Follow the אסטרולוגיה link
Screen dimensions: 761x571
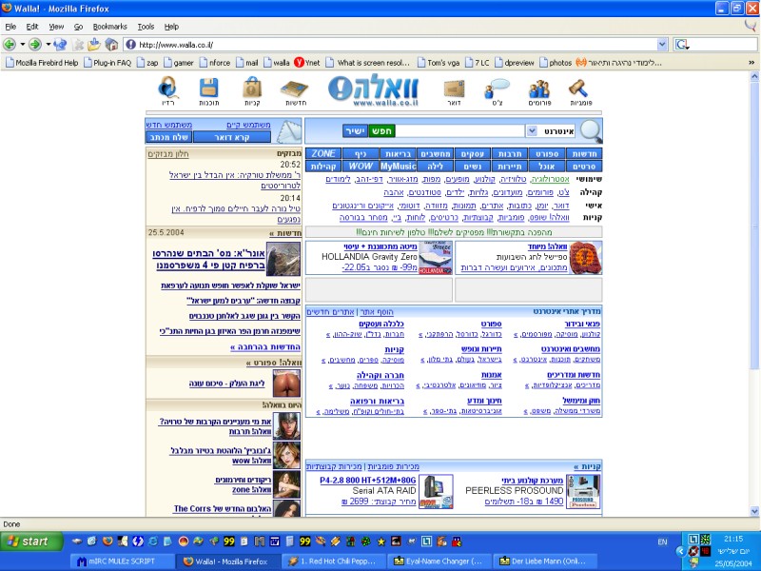(x=550, y=179)
